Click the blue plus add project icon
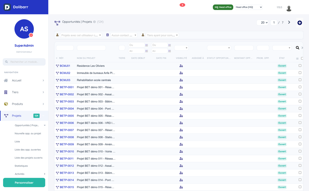Screen dimensions: 309x191 [x=300, y=23]
